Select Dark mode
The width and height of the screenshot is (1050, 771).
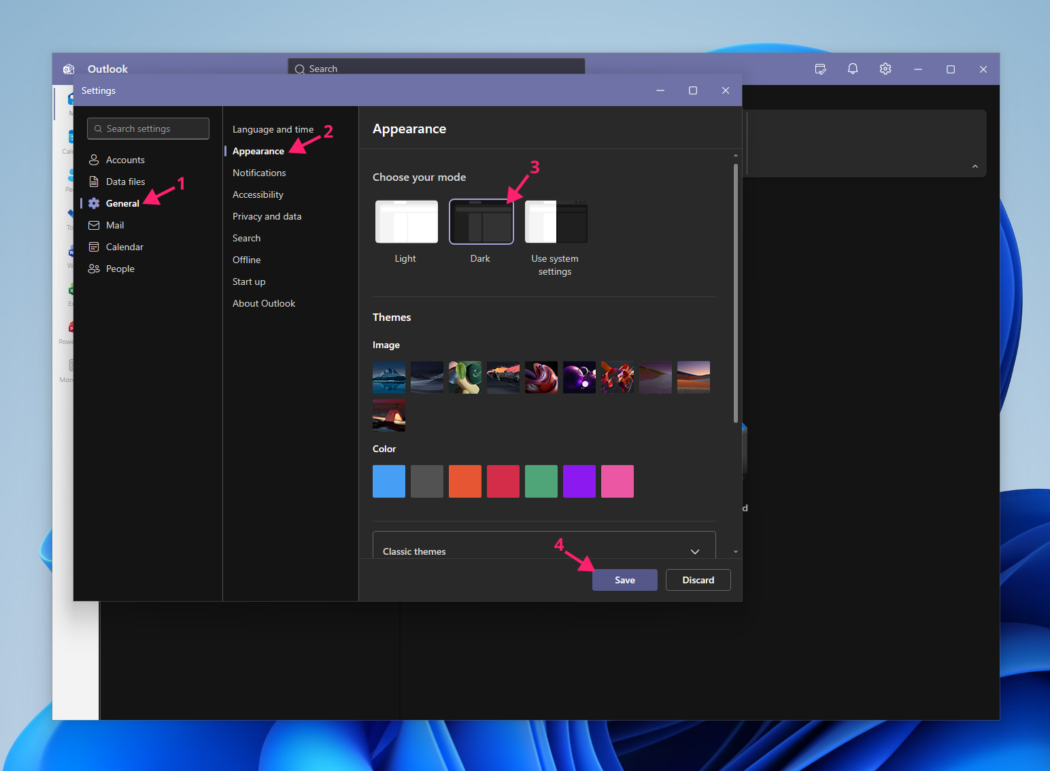tap(481, 222)
